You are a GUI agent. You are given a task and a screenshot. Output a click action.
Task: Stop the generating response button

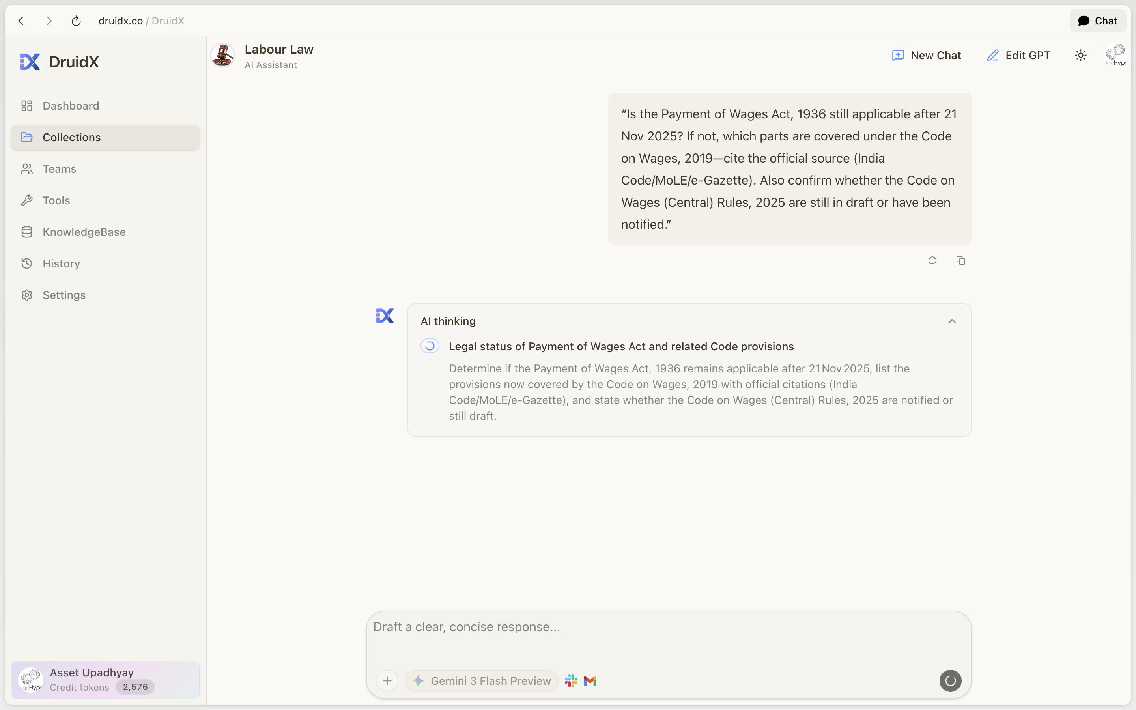(x=950, y=680)
